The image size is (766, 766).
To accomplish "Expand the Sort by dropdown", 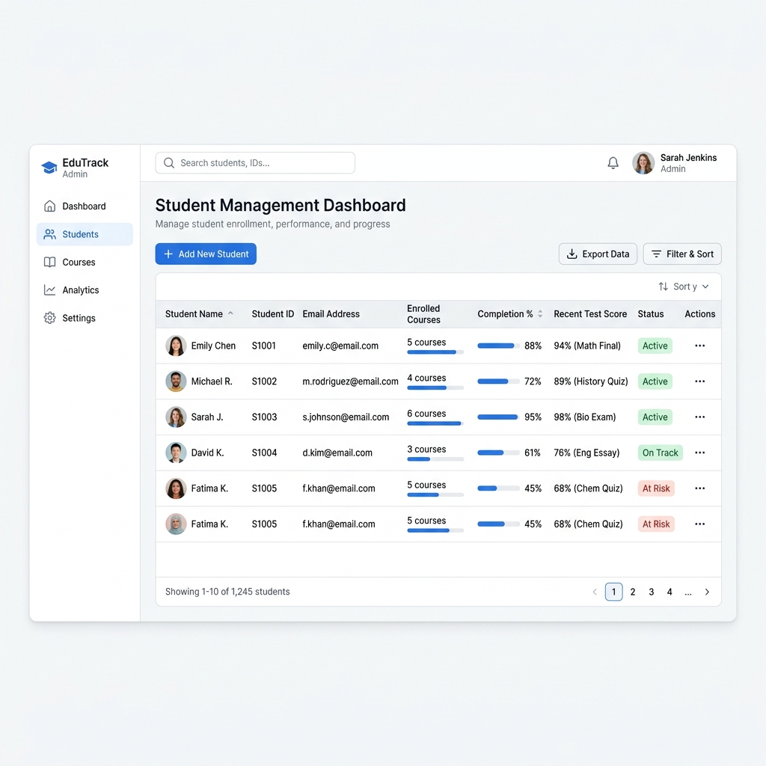I will pos(684,287).
